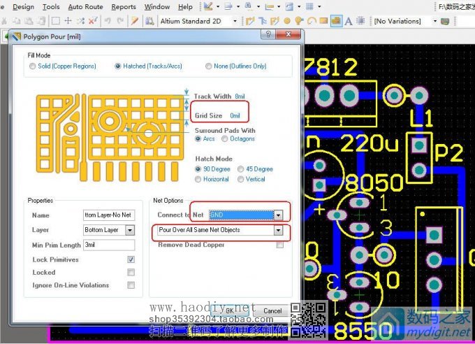Choose the 45 Degree hatch mode
The image size is (475, 344).
pos(242,169)
